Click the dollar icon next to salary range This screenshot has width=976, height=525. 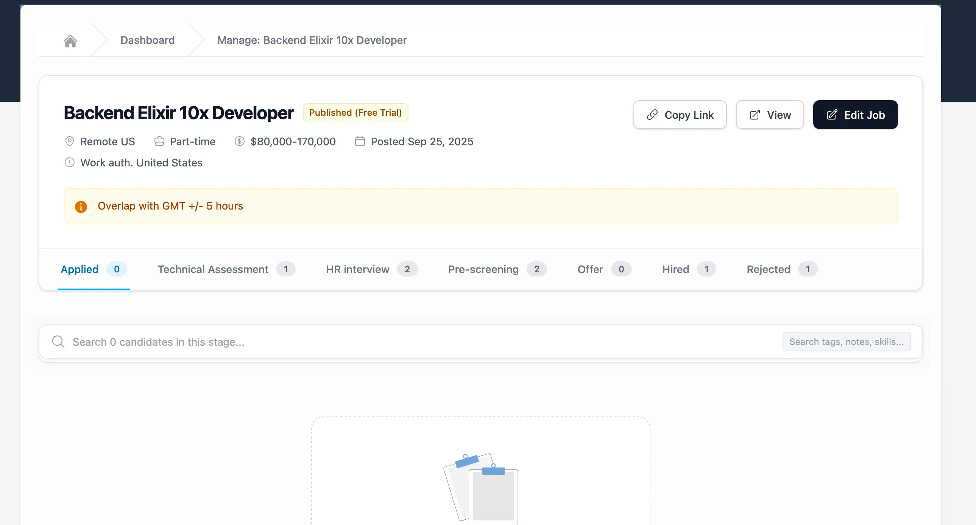pos(240,141)
